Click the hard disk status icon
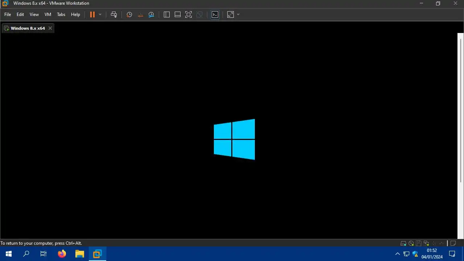 [403, 243]
